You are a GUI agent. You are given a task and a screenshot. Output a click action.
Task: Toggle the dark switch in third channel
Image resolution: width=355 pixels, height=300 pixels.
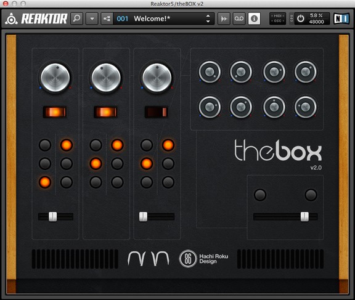[157, 112]
